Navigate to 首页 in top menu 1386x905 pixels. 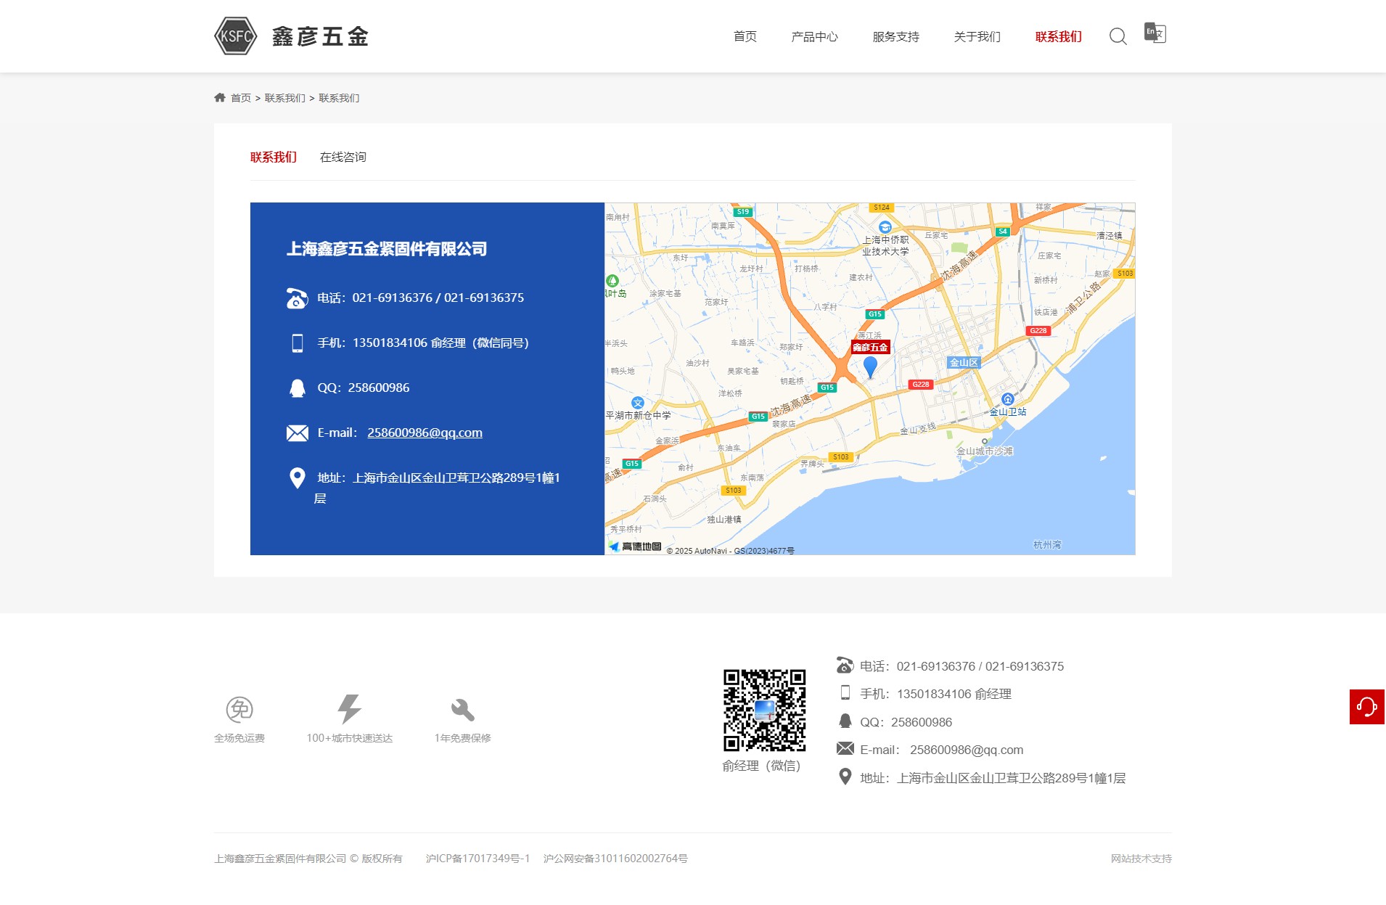(745, 37)
